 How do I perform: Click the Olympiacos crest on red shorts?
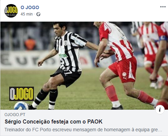point(124,74)
